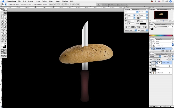Switch to the Actions tab
The image size is (174, 108).
point(158,39)
